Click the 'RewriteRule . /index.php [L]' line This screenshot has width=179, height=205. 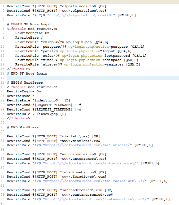[x=36, y=114]
